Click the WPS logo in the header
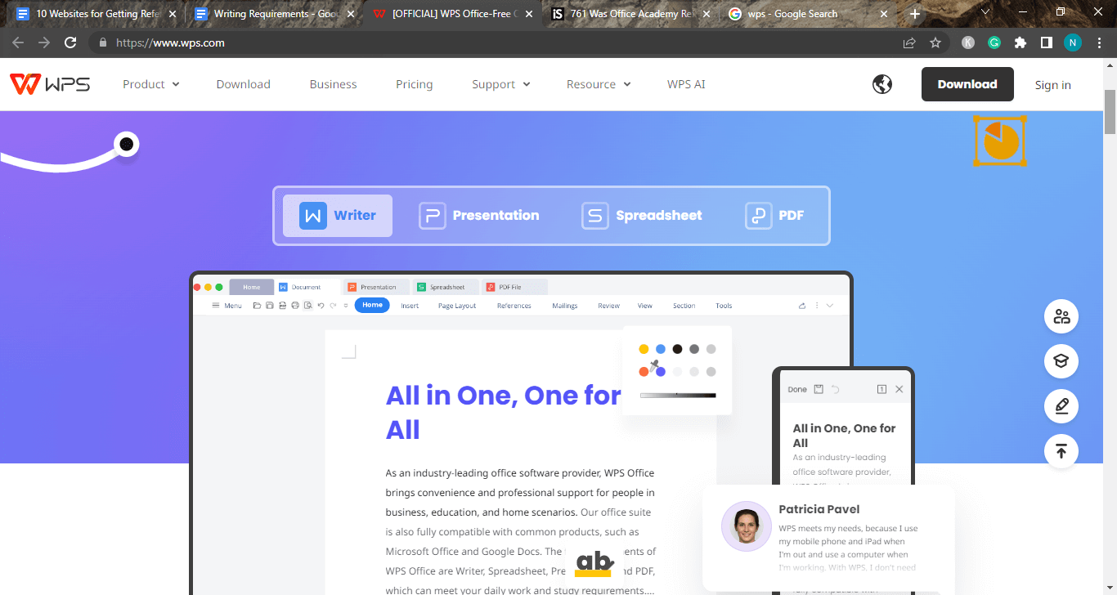The image size is (1117, 595). [x=50, y=84]
